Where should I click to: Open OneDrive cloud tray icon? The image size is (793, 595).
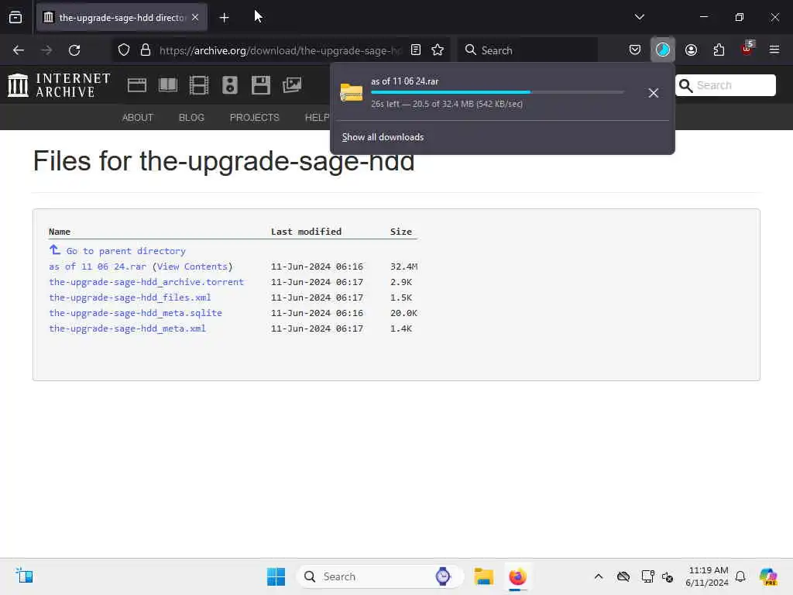(623, 576)
